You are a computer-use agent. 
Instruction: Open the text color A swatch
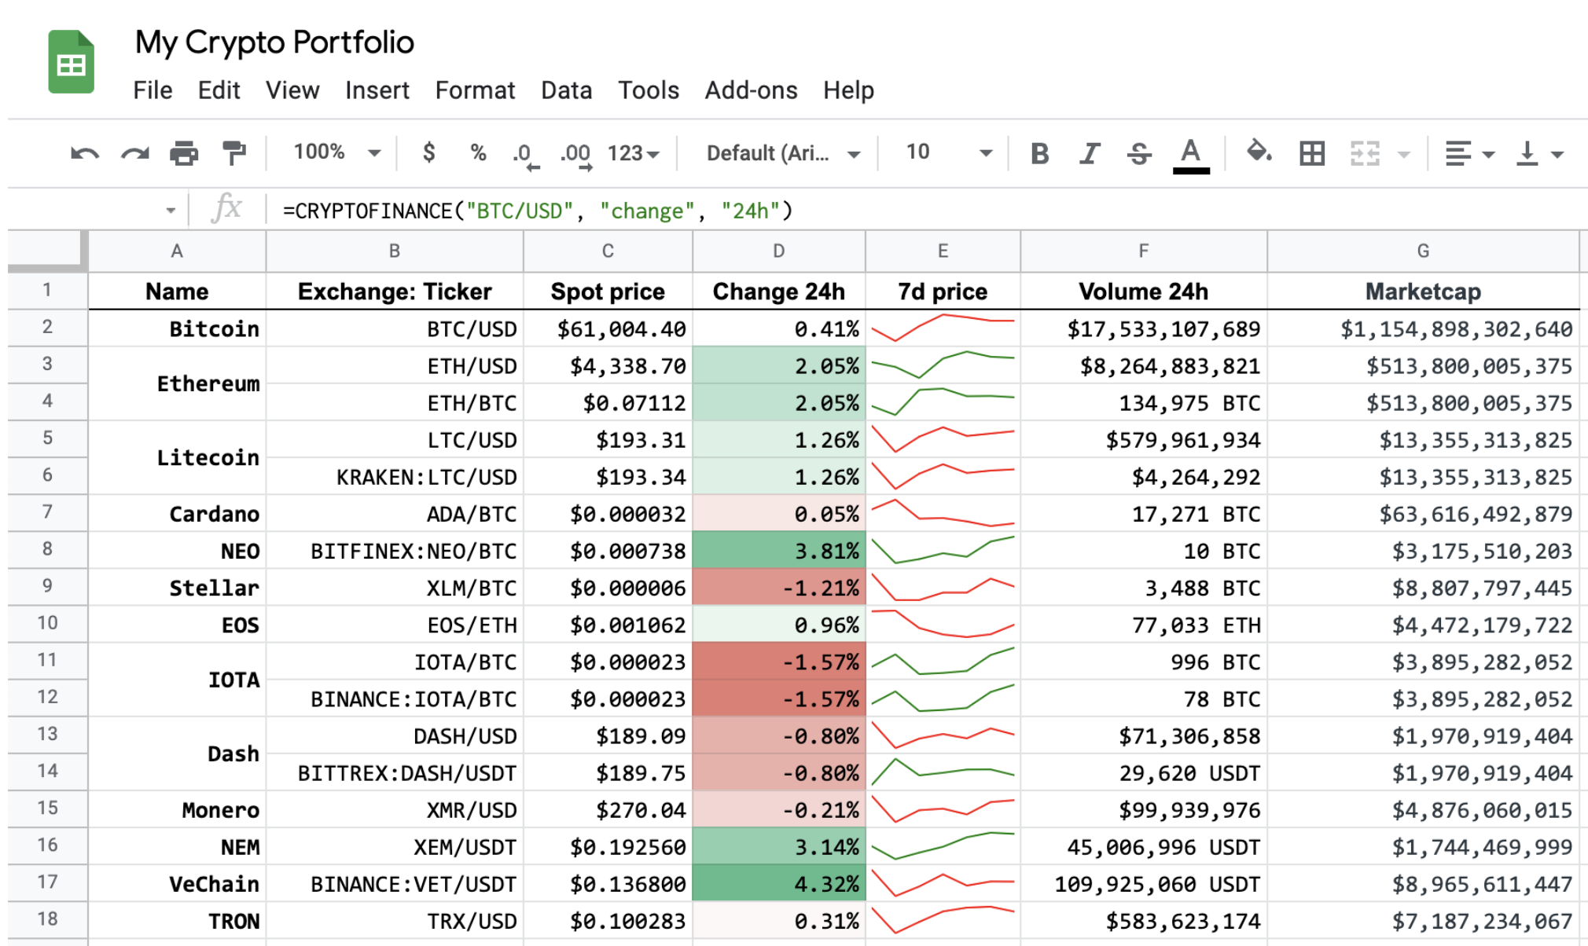point(1191,155)
